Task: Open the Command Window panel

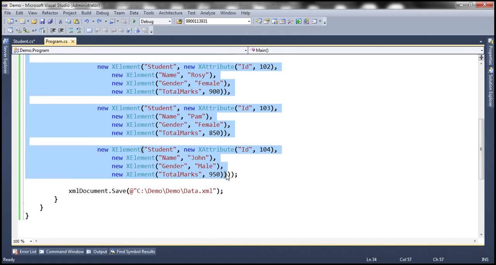Action: (x=61, y=251)
